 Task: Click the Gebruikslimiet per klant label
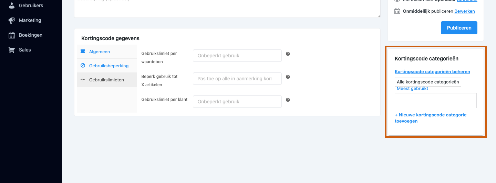[164, 100]
